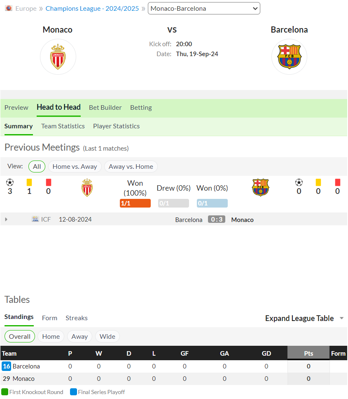Expand League Table dropdown arrow
The width and height of the screenshot is (348, 399).
[342, 319]
